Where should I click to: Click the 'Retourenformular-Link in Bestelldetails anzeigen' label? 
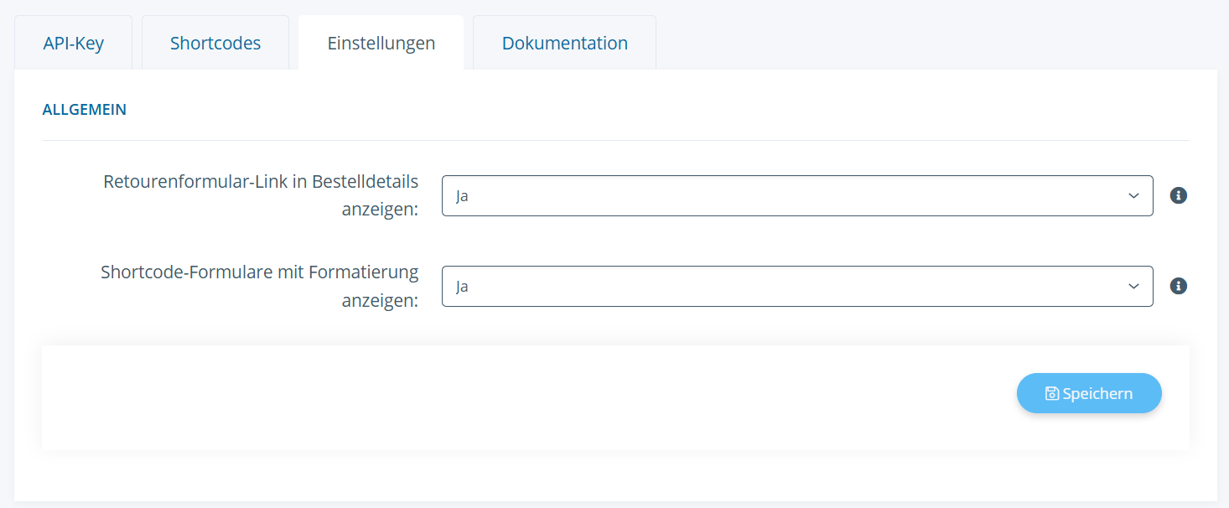[261, 195]
